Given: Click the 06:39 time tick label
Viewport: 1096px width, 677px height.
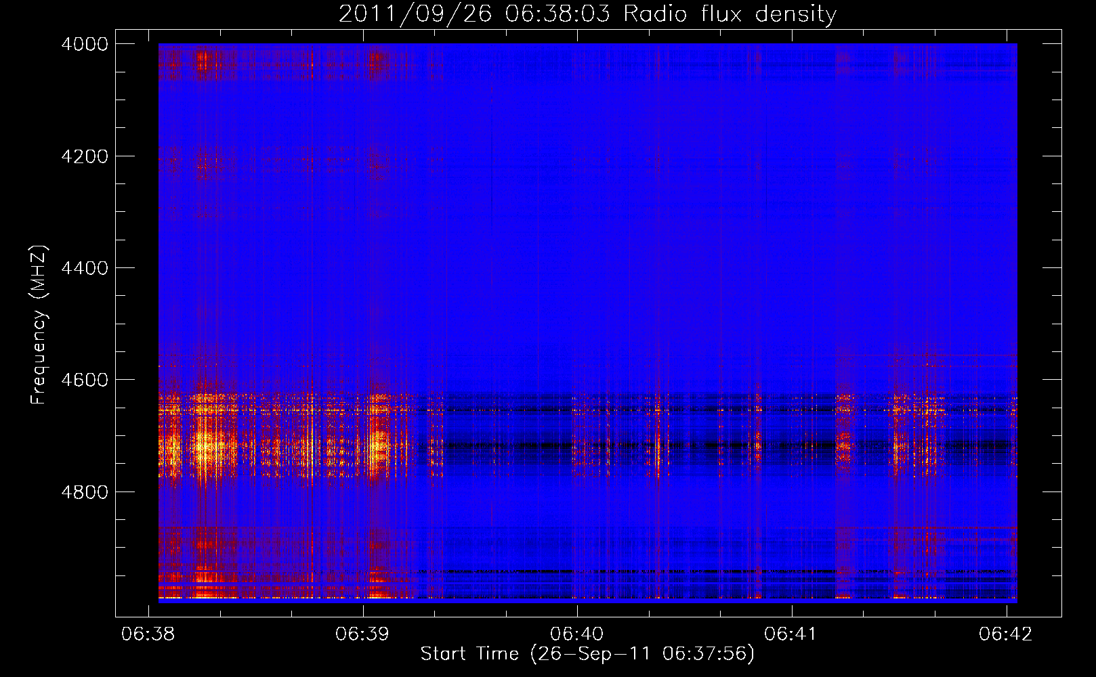Looking at the screenshot, I should (362, 634).
